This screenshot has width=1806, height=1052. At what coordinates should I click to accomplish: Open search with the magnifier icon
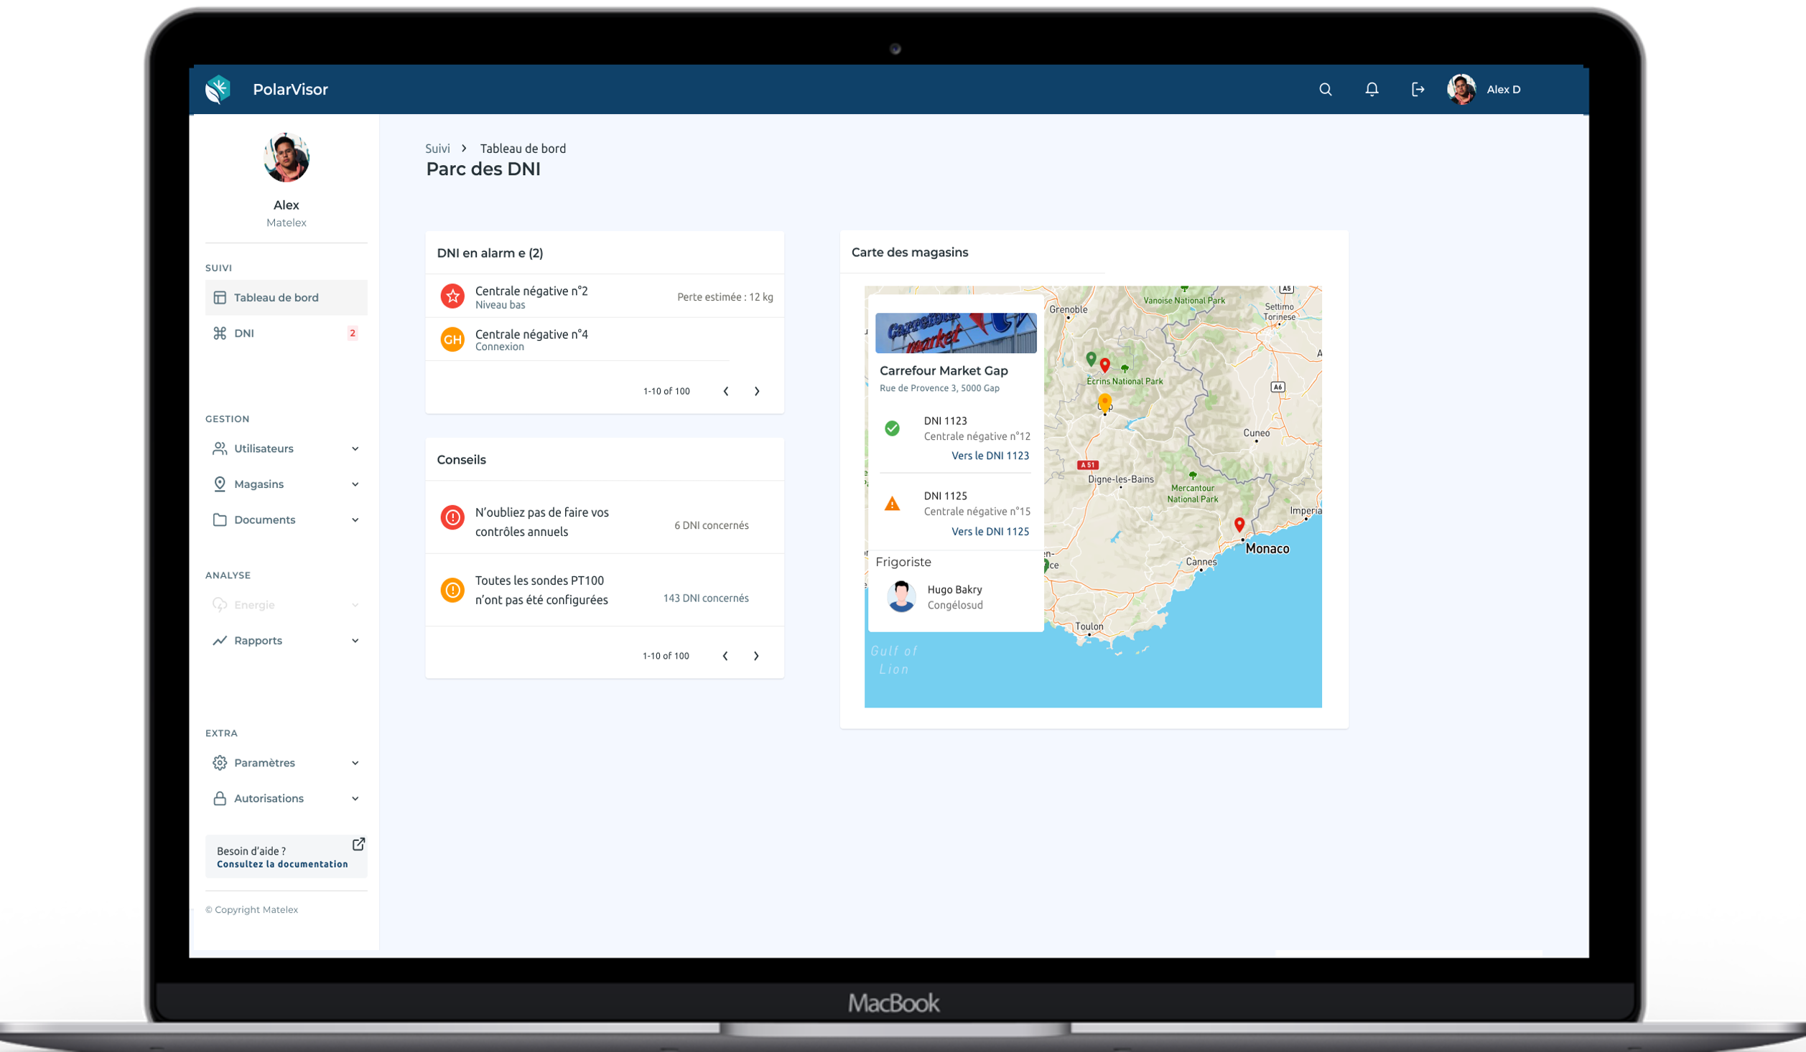1326,89
